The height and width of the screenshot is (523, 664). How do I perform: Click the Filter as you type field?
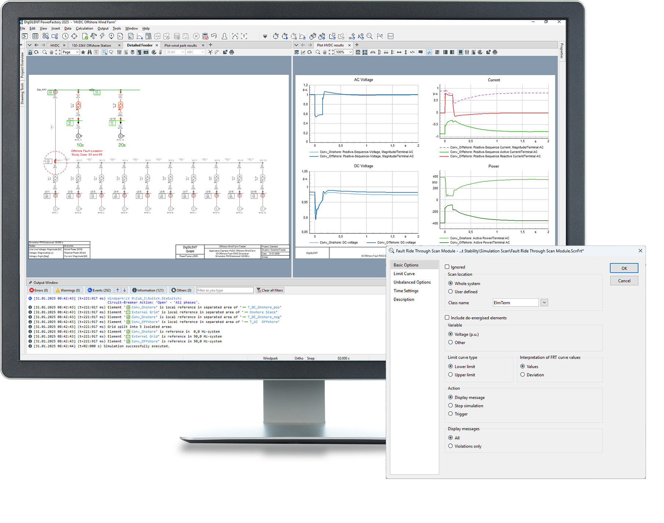[225, 290]
